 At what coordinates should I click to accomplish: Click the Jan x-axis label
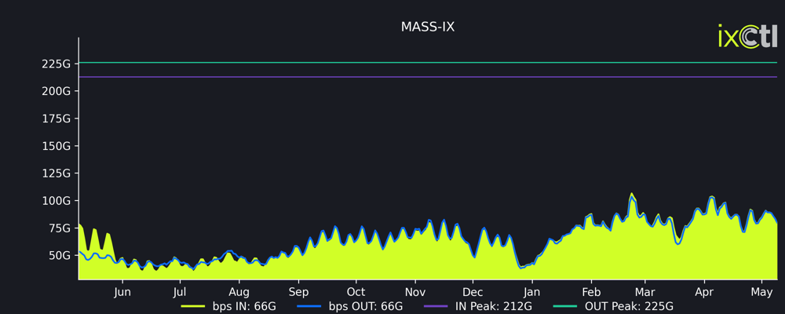coord(531,292)
